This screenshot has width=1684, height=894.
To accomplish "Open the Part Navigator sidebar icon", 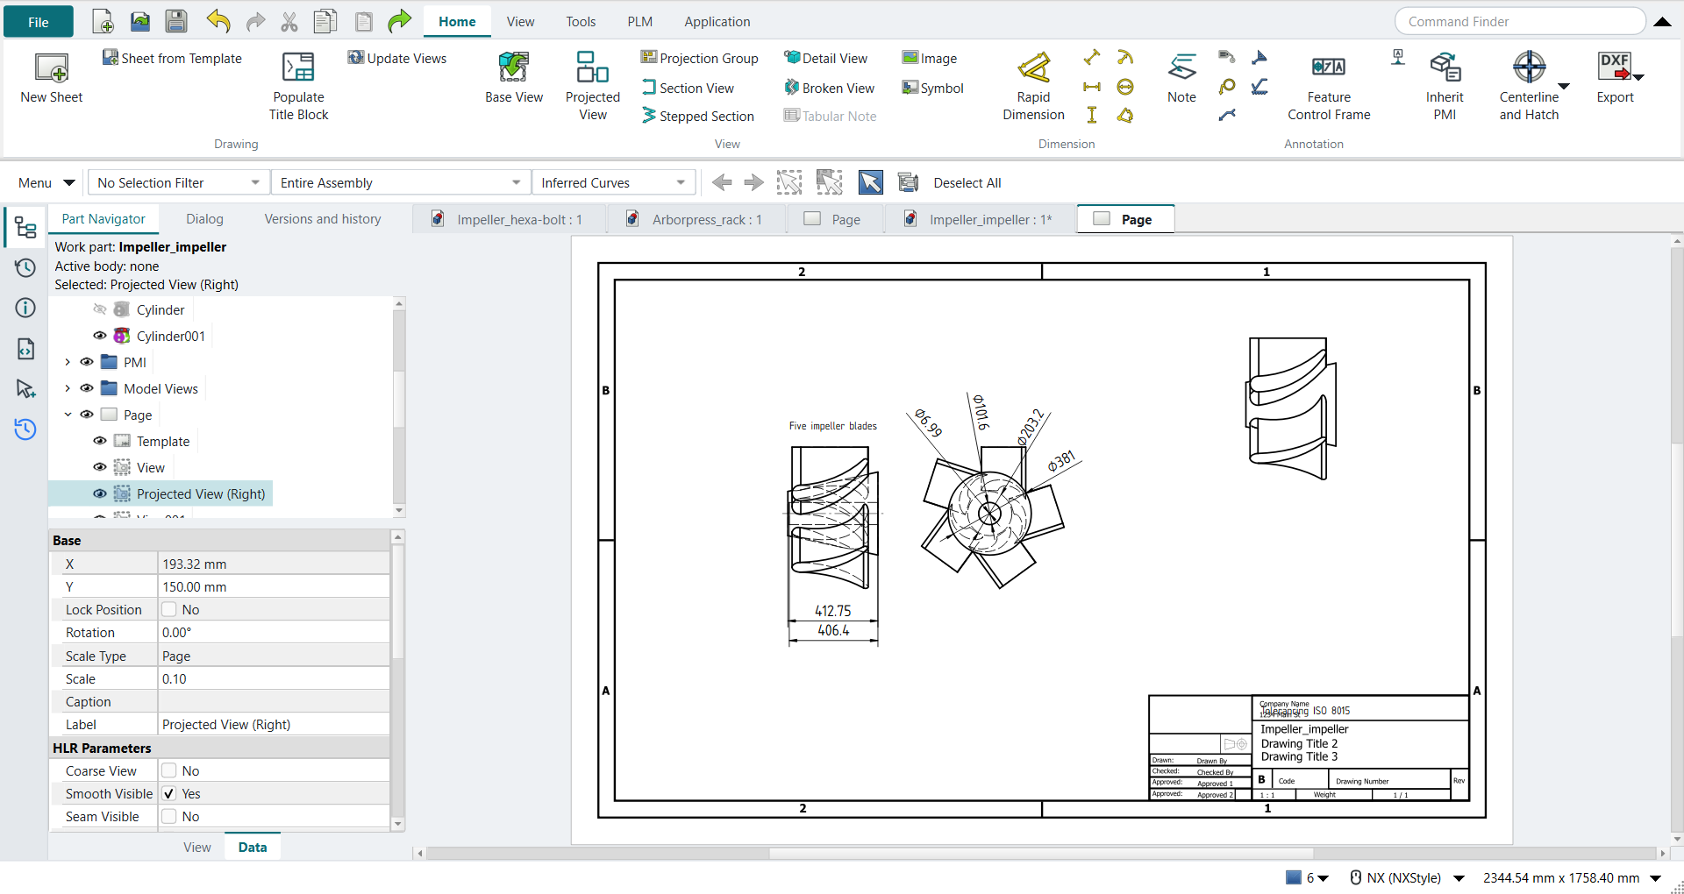I will click(25, 228).
